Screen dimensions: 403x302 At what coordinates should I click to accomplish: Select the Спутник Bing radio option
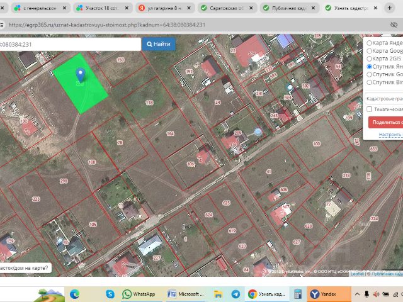[370, 82]
